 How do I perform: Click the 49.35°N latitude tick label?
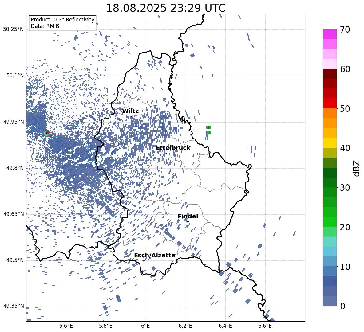point(14,306)
